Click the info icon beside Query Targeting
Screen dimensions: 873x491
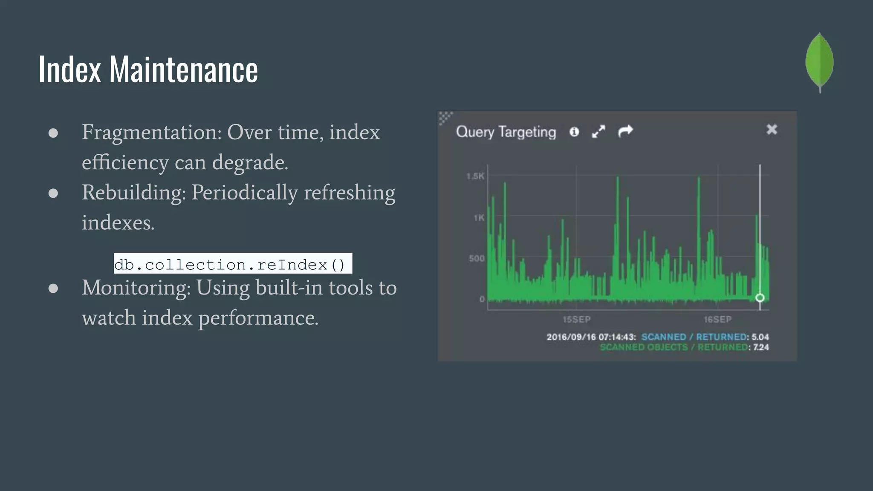[574, 132]
